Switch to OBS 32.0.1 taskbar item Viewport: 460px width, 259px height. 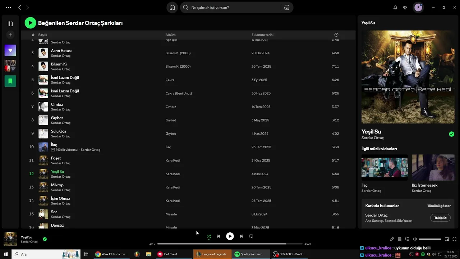pyautogui.click(x=290, y=254)
